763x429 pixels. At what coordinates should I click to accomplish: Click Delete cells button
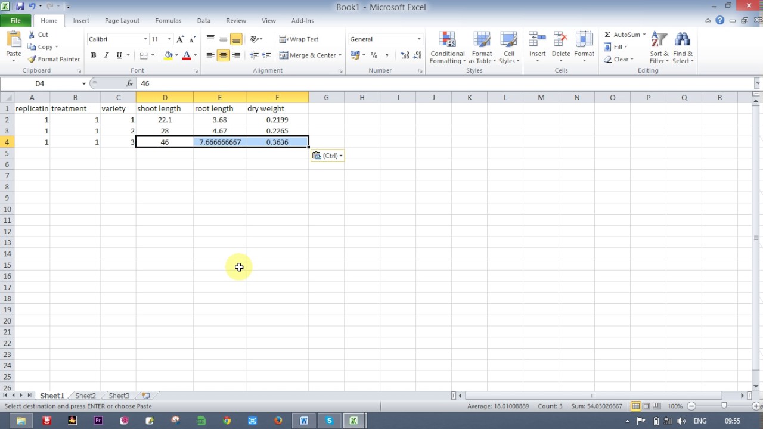560,48
